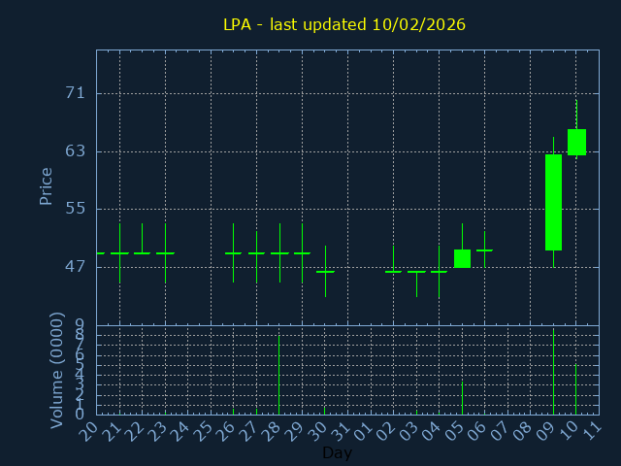Select the 71 price tick label

pos(75,93)
